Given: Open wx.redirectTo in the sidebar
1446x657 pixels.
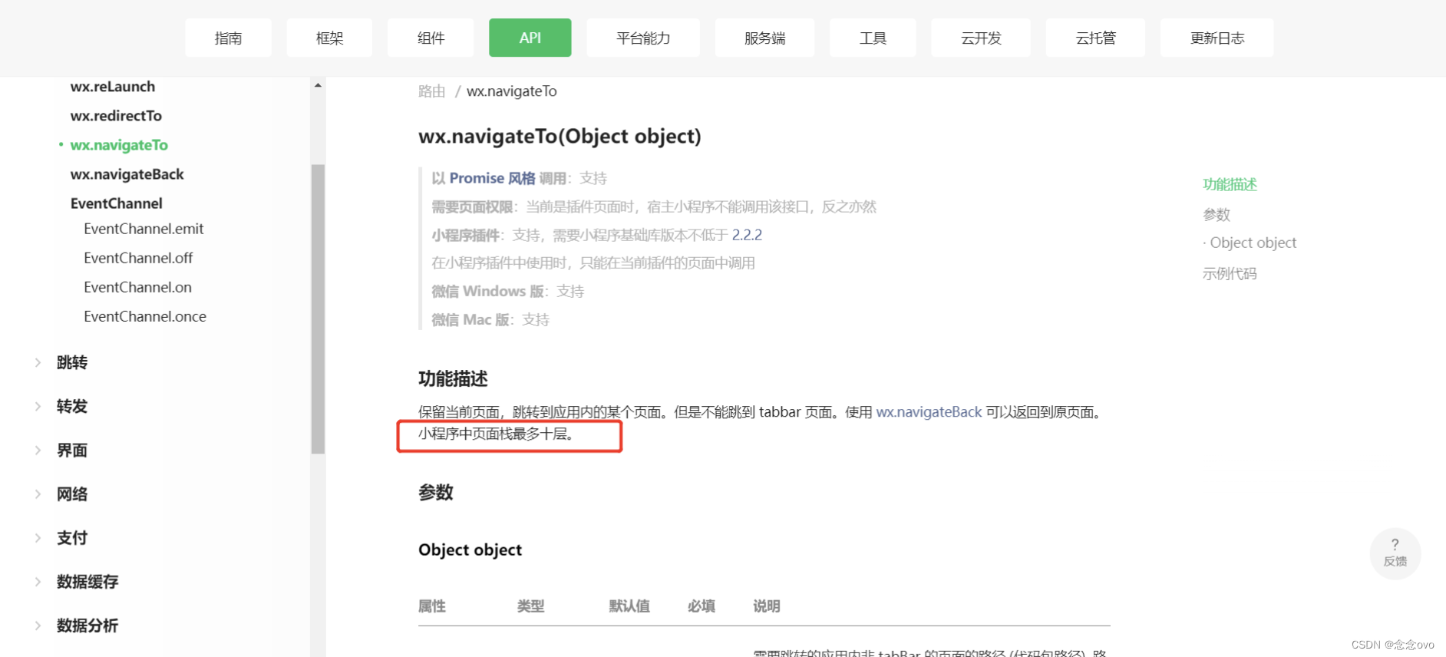Looking at the screenshot, I should (116, 116).
